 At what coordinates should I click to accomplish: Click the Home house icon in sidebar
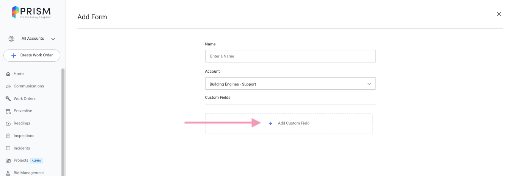click(x=8, y=74)
